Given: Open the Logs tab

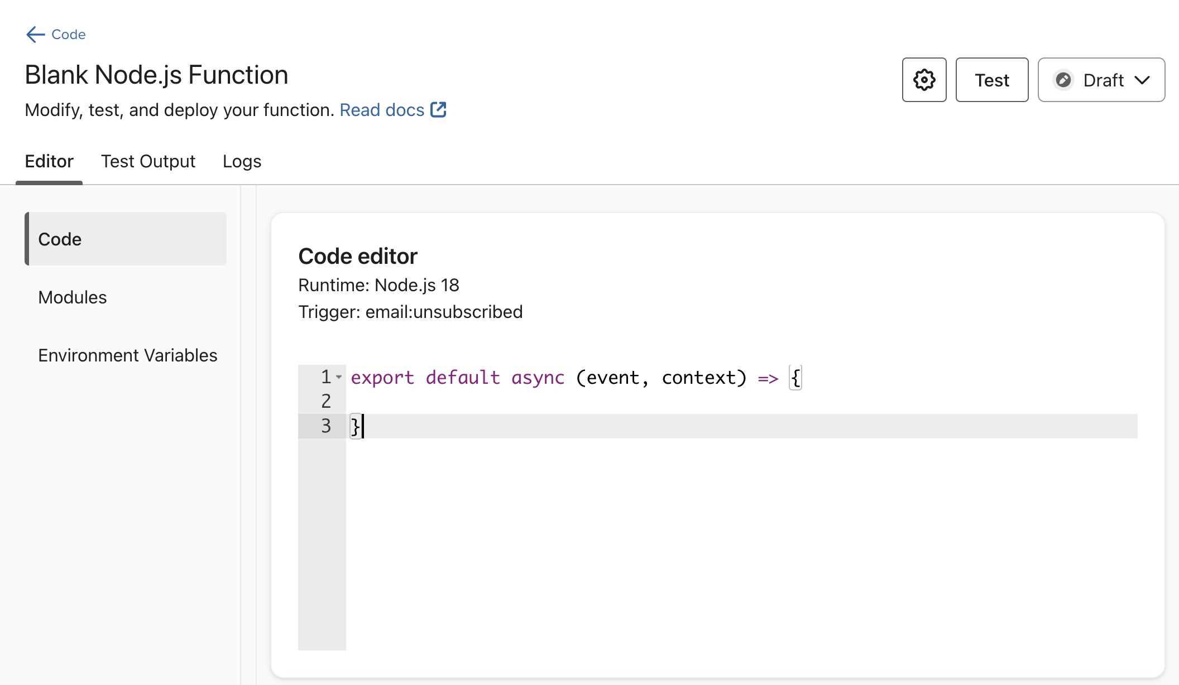Looking at the screenshot, I should click(x=241, y=161).
